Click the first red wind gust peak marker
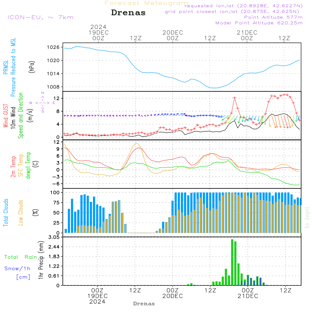Viewport: 314px width, 314px height. pos(235,98)
